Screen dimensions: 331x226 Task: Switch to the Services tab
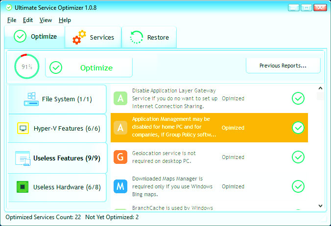(93, 38)
